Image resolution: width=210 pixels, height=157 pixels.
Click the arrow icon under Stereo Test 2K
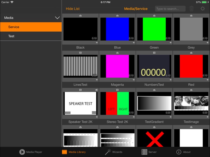point(134,117)
